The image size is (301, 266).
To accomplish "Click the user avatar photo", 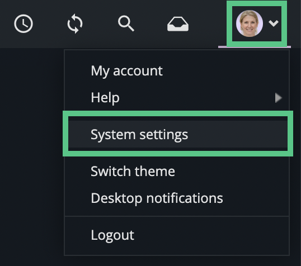I will [x=250, y=23].
